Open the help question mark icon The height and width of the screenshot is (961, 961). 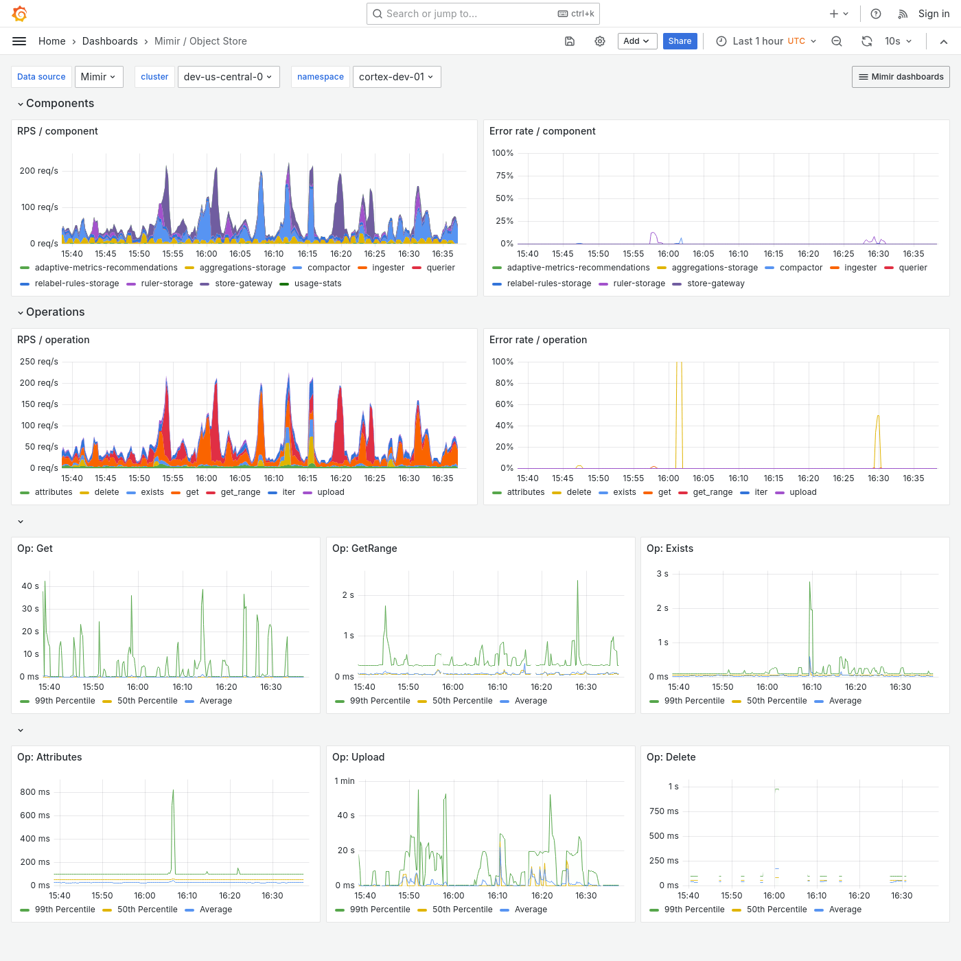pyautogui.click(x=875, y=13)
